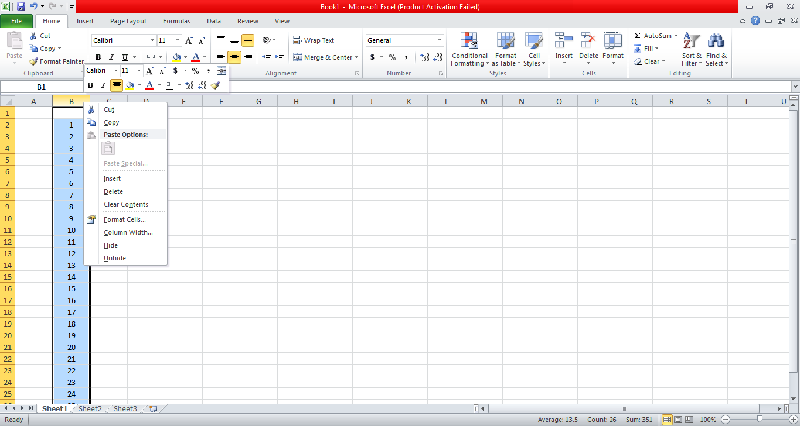Click the Save icon in quick access toolbar

point(21,7)
